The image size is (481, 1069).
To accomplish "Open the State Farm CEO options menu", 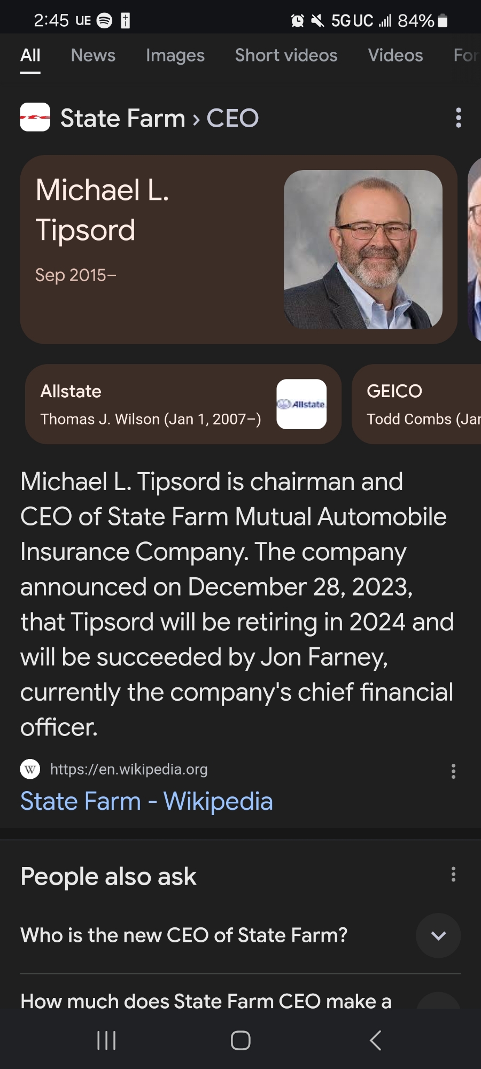I will (458, 118).
